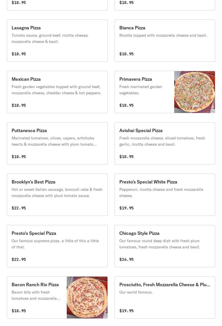
Task: Select the Chicago Style Pizza item
Action: [x=165, y=246]
